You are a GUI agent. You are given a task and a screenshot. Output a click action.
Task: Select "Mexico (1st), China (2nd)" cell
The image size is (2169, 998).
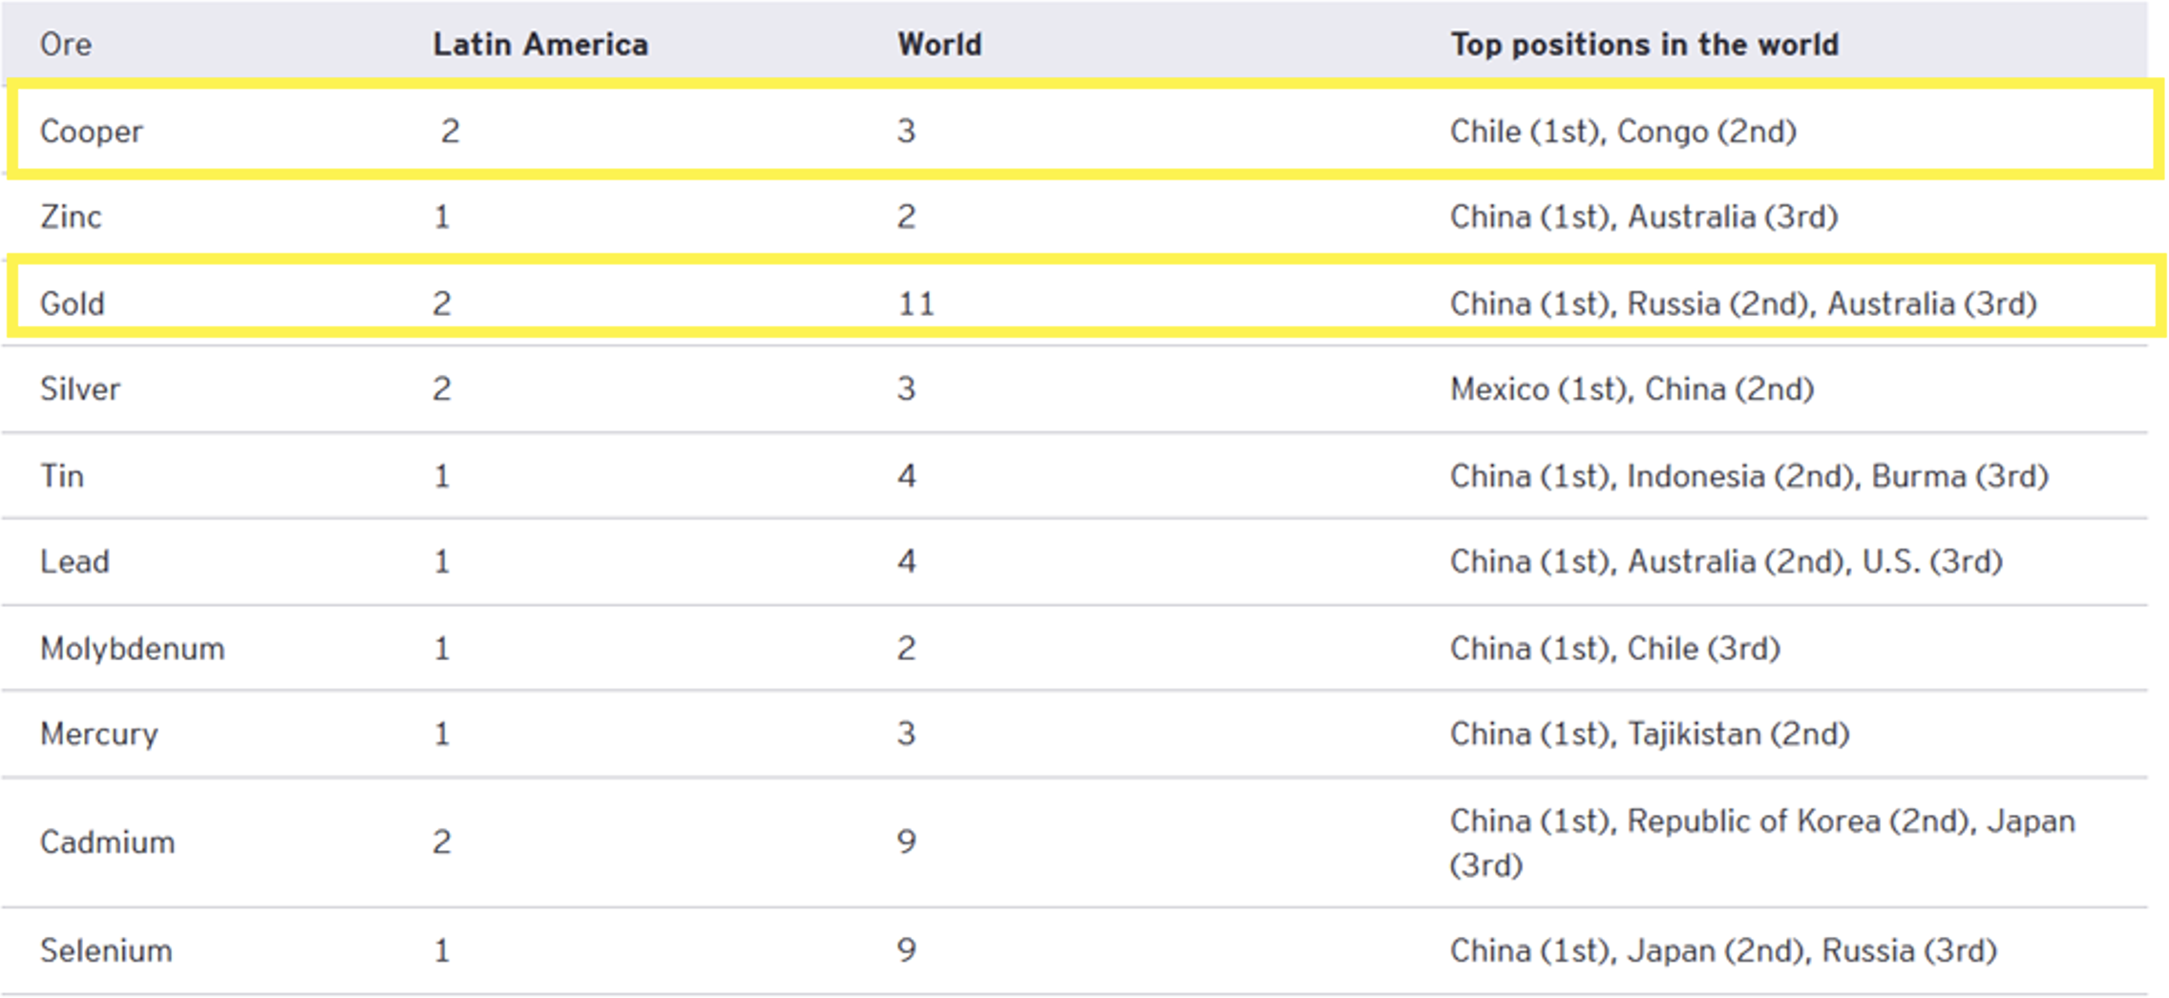[1632, 389]
